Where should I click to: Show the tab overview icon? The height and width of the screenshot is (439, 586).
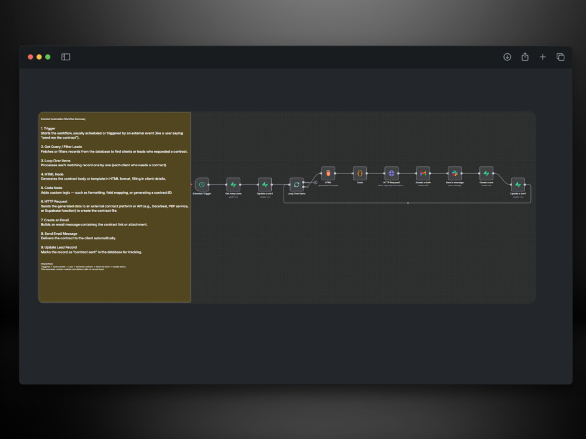pos(561,57)
